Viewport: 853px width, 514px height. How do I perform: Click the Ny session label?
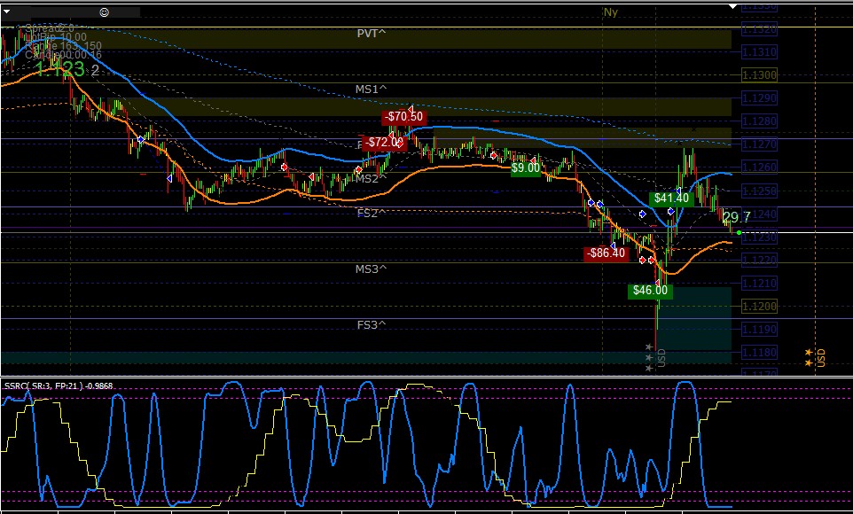[x=611, y=12]
